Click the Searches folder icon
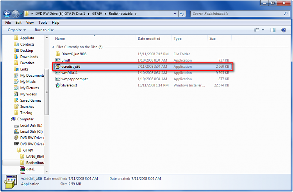Image resolution: width=293 pixels, height=192 pixels. pos(16,107)
